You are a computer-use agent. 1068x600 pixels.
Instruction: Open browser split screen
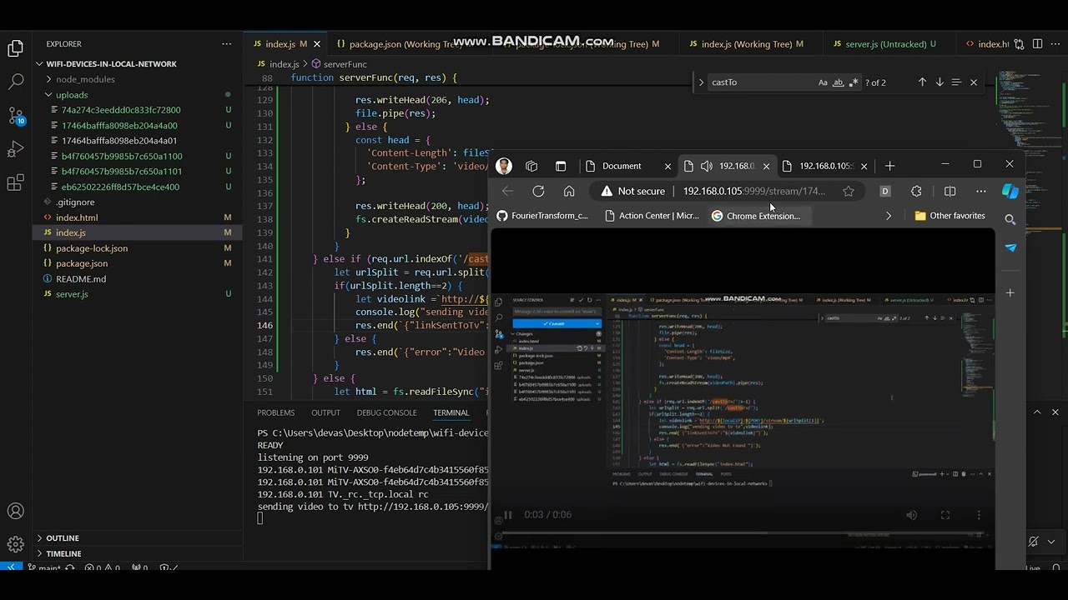tap(950, 191)
